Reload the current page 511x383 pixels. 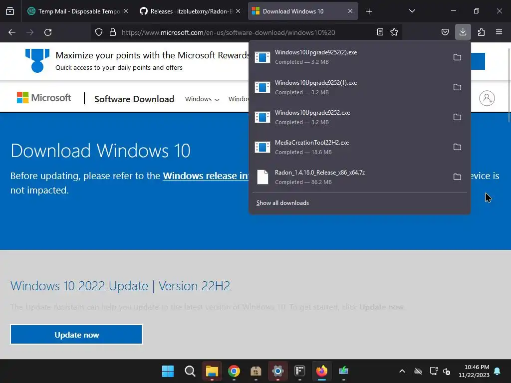click(48, 32)
